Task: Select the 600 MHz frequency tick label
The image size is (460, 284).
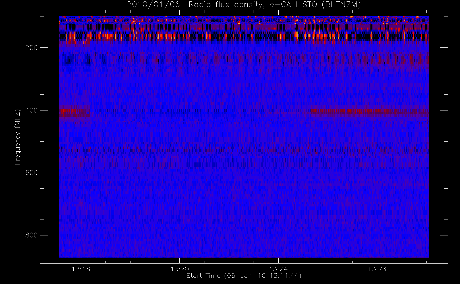Action: [x=31, y=173]
